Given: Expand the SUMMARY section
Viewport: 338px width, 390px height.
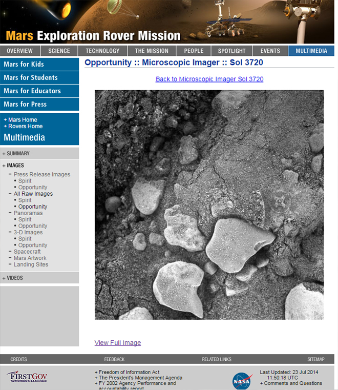Looking at the screenshot, I should pos(18,153).
